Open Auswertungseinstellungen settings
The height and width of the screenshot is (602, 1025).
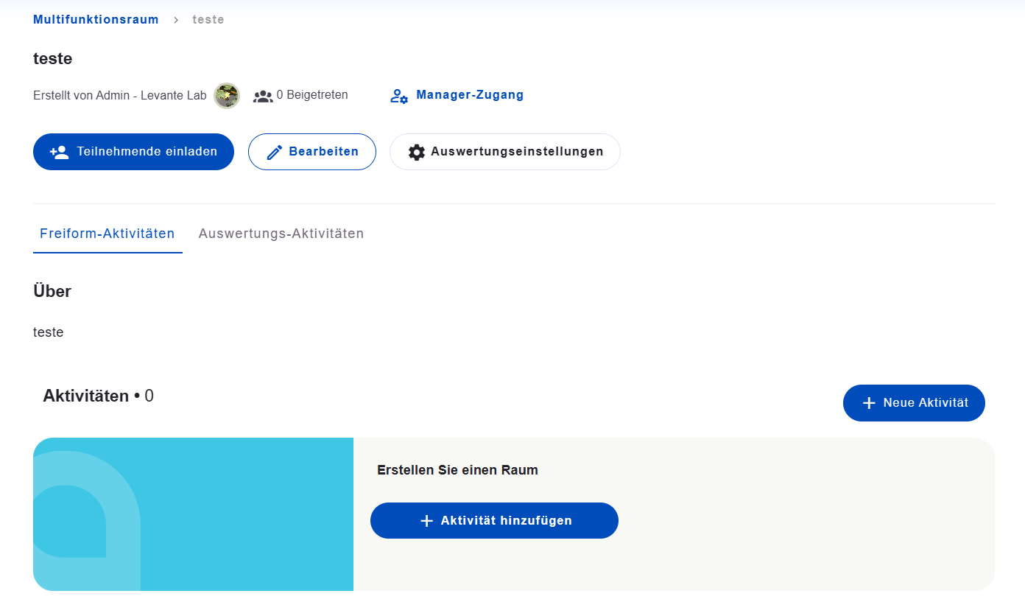pyautogui.click(x=505, y=152)
